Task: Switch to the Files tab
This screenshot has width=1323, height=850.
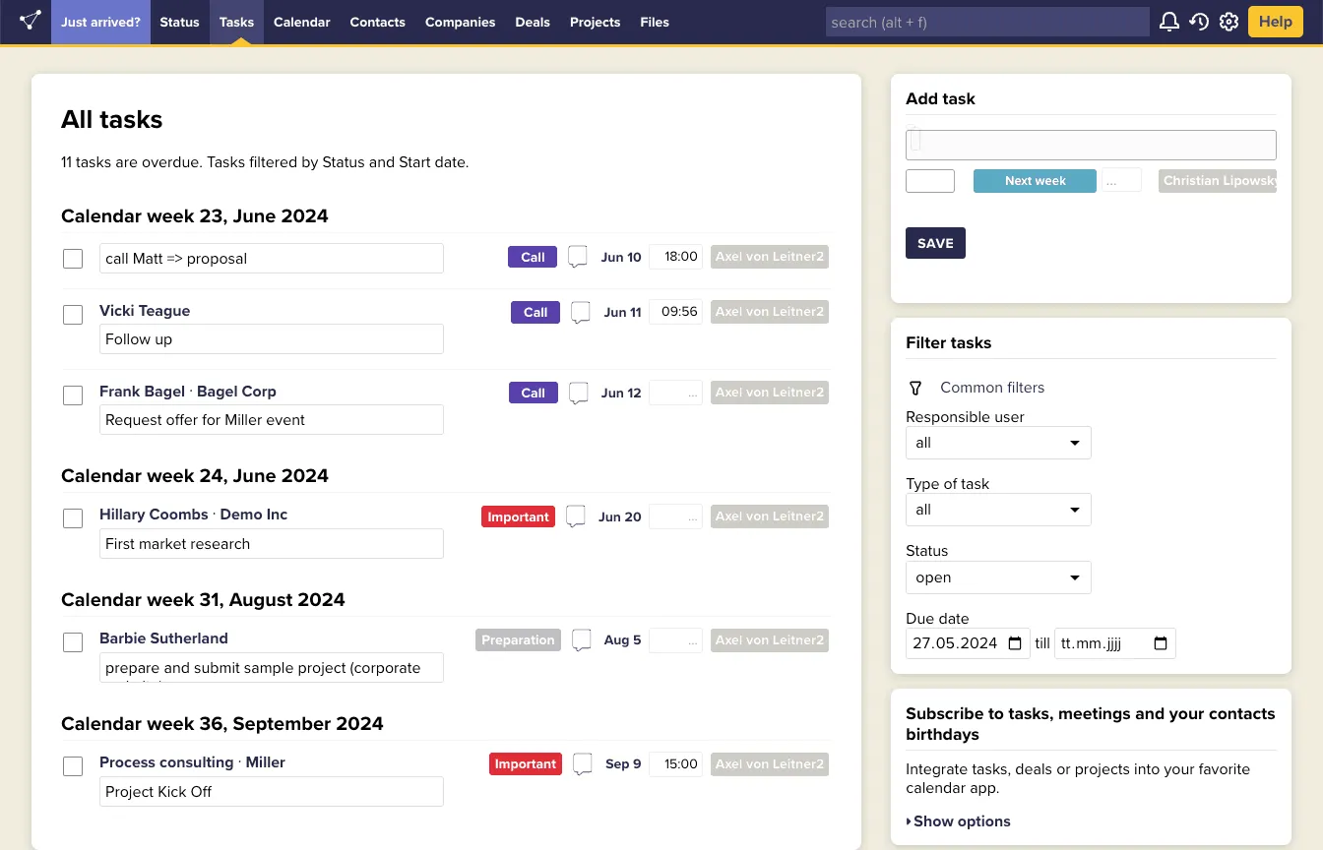Action: (x=655, y=22)
